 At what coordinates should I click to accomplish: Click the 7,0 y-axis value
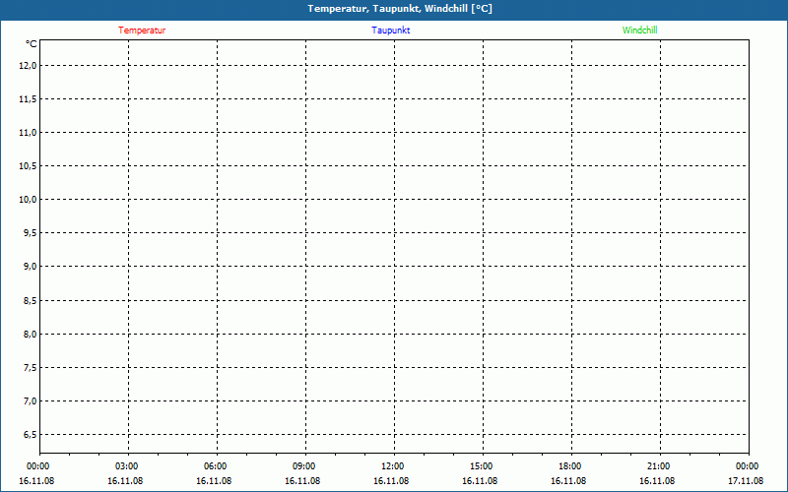30,400
